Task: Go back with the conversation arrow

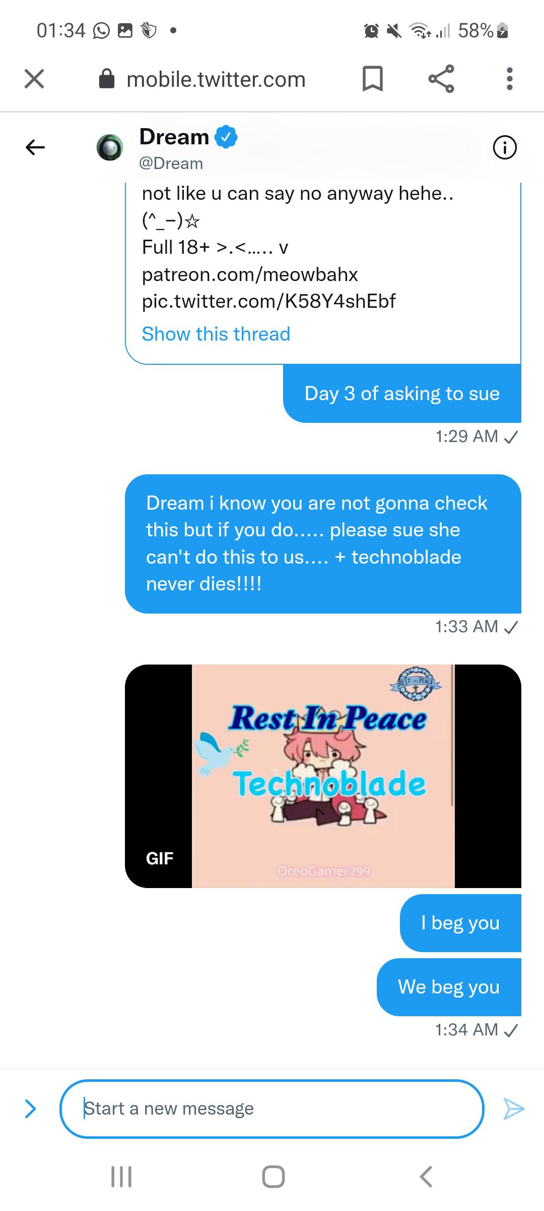Action: [x=35, y=147]
